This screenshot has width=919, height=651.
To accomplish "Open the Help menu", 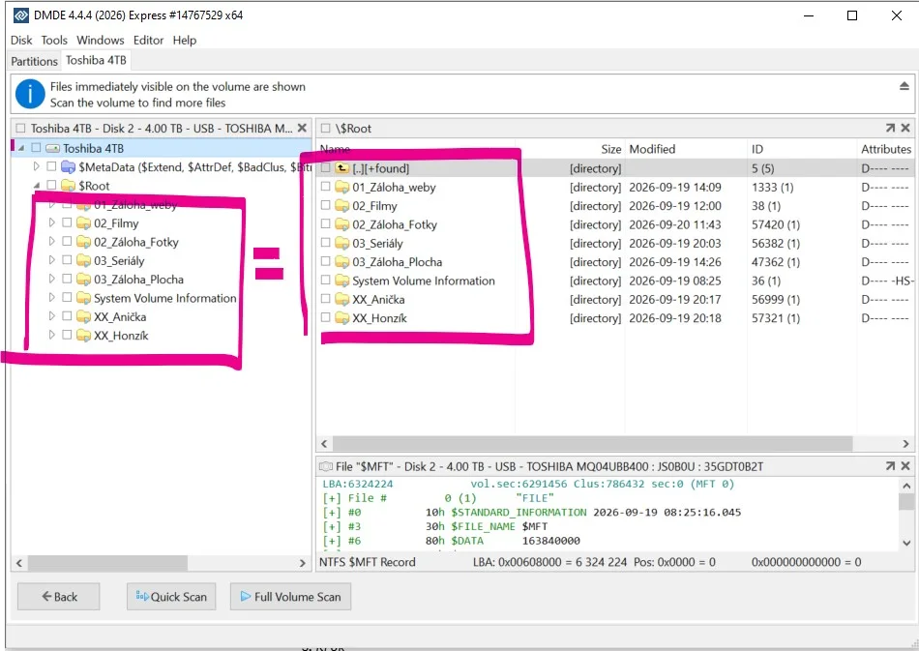I will tap(185, 40).
